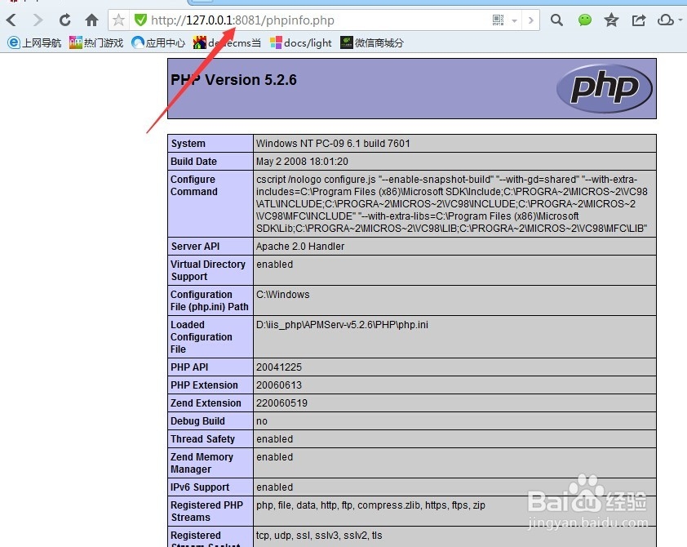Reload the page with the refresh icon
Viewport: 687px width, 547px height.
point(64,20)
